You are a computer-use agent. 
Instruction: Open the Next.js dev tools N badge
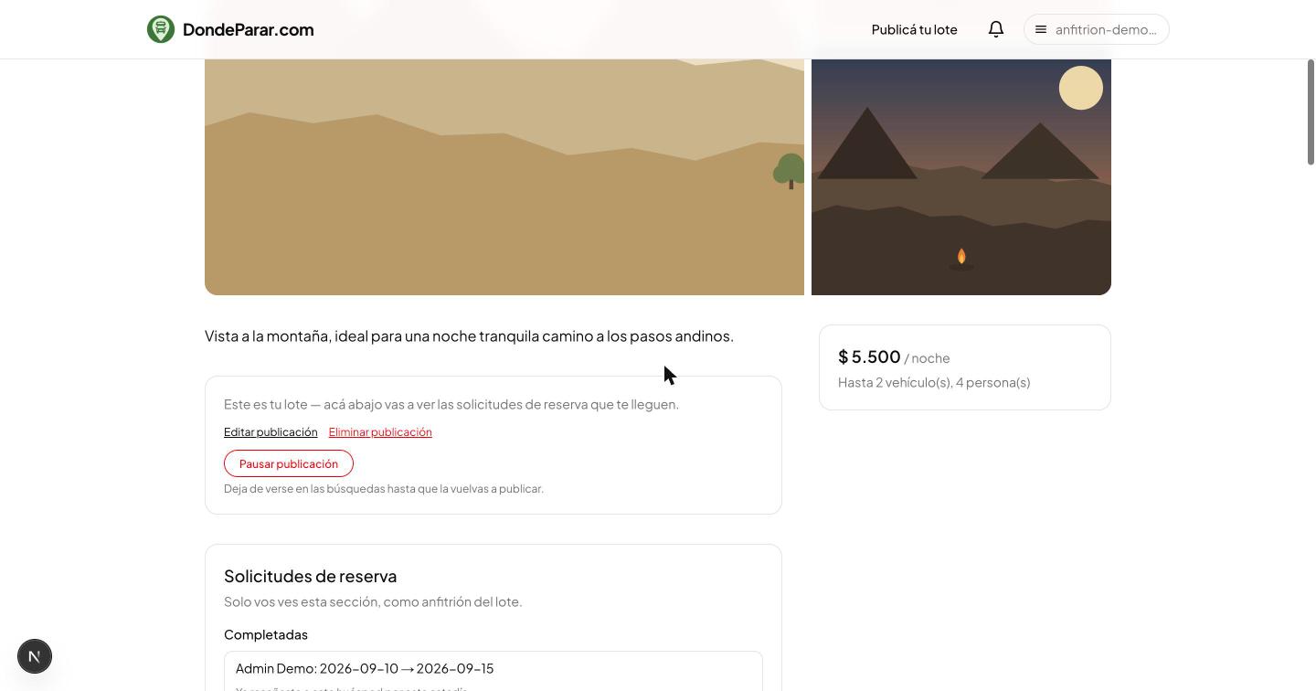[35, 656]
